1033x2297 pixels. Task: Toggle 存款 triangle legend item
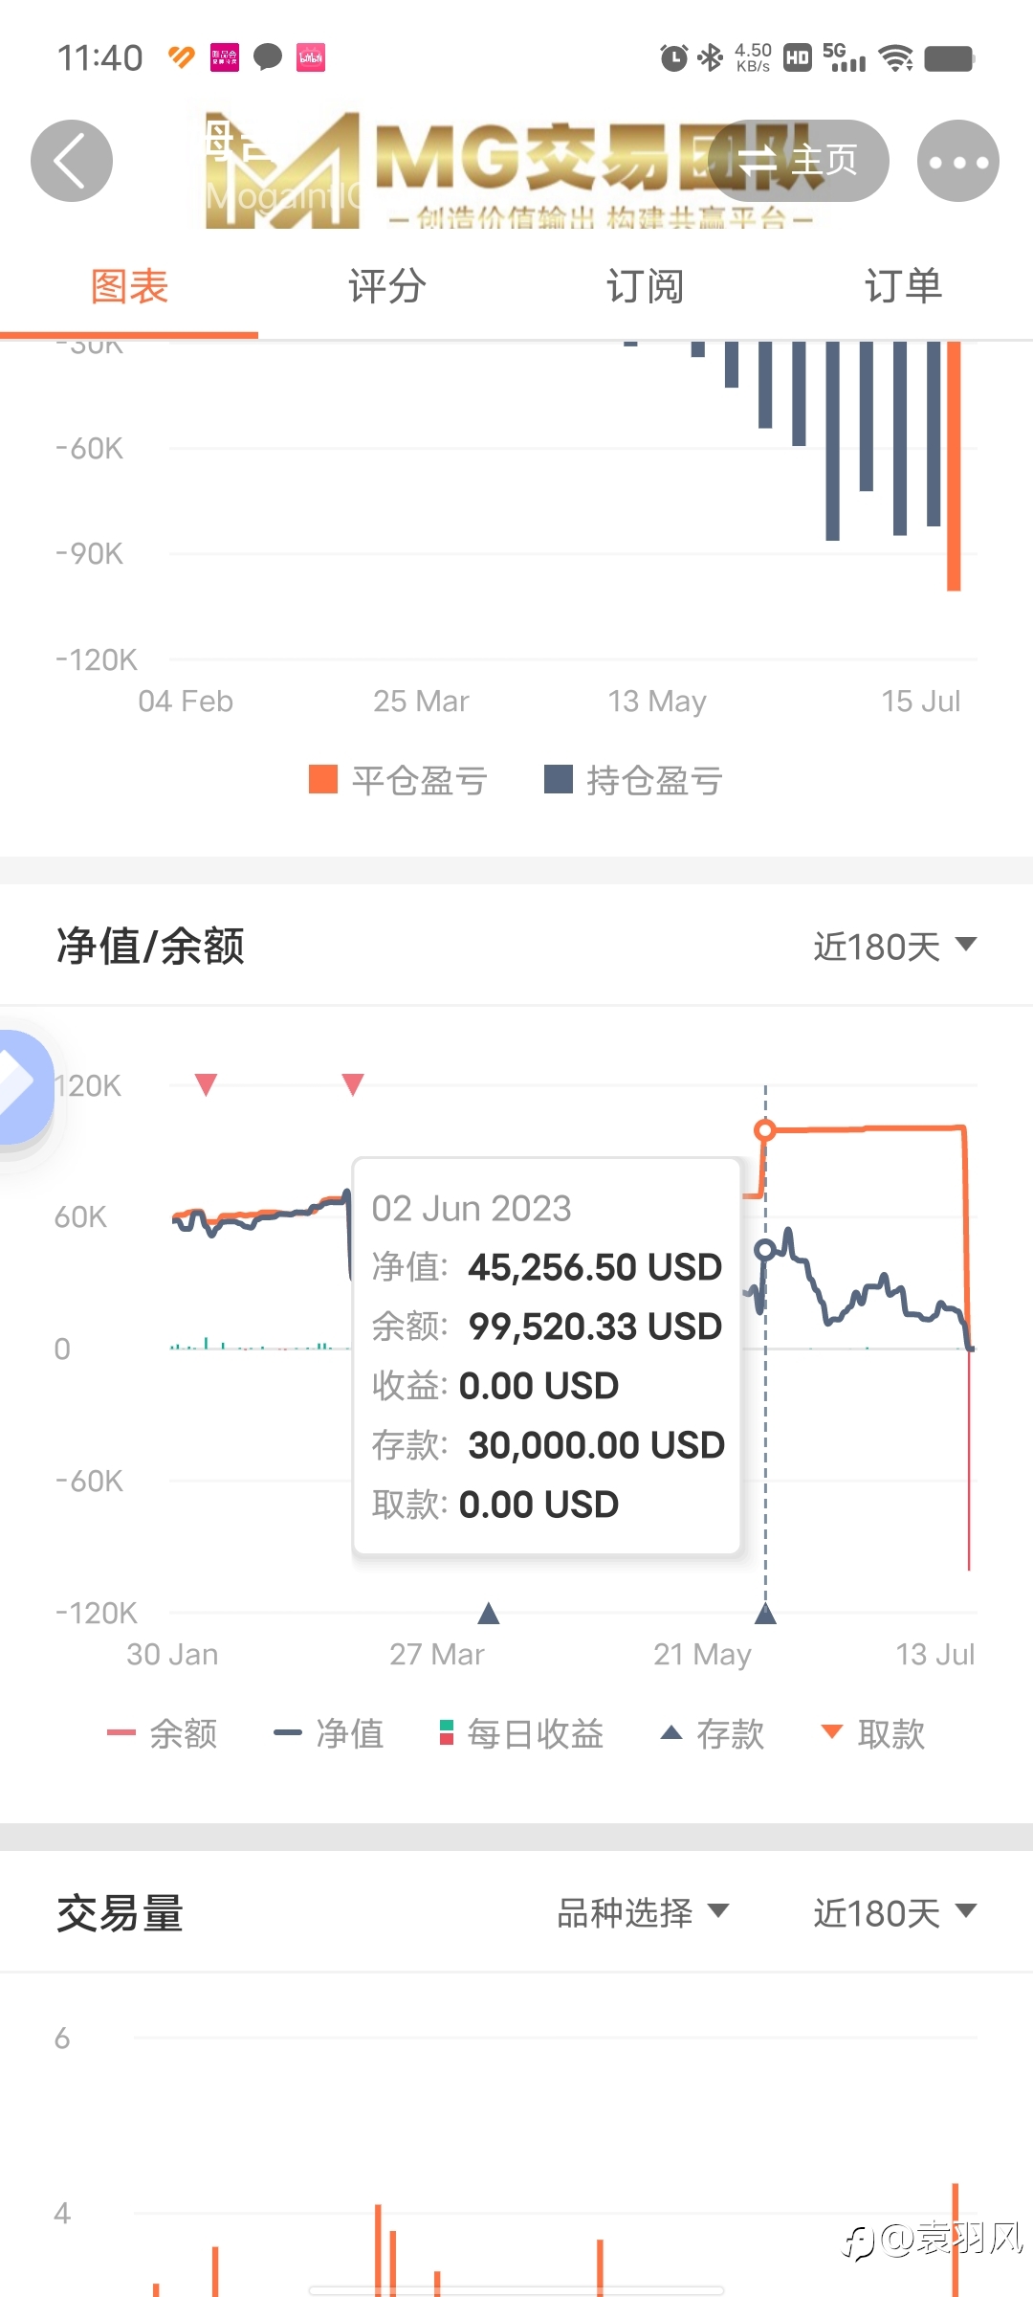point(713,1733)
